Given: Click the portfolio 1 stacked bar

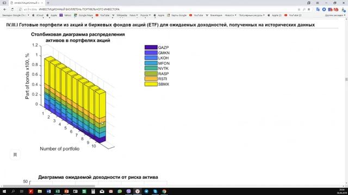Looking at the screenshot, I should (x=49, y=82).
